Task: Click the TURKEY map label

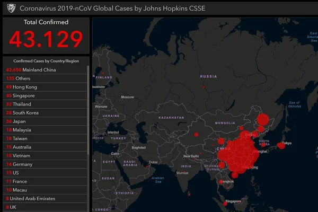Action: (x=118, y=138)
